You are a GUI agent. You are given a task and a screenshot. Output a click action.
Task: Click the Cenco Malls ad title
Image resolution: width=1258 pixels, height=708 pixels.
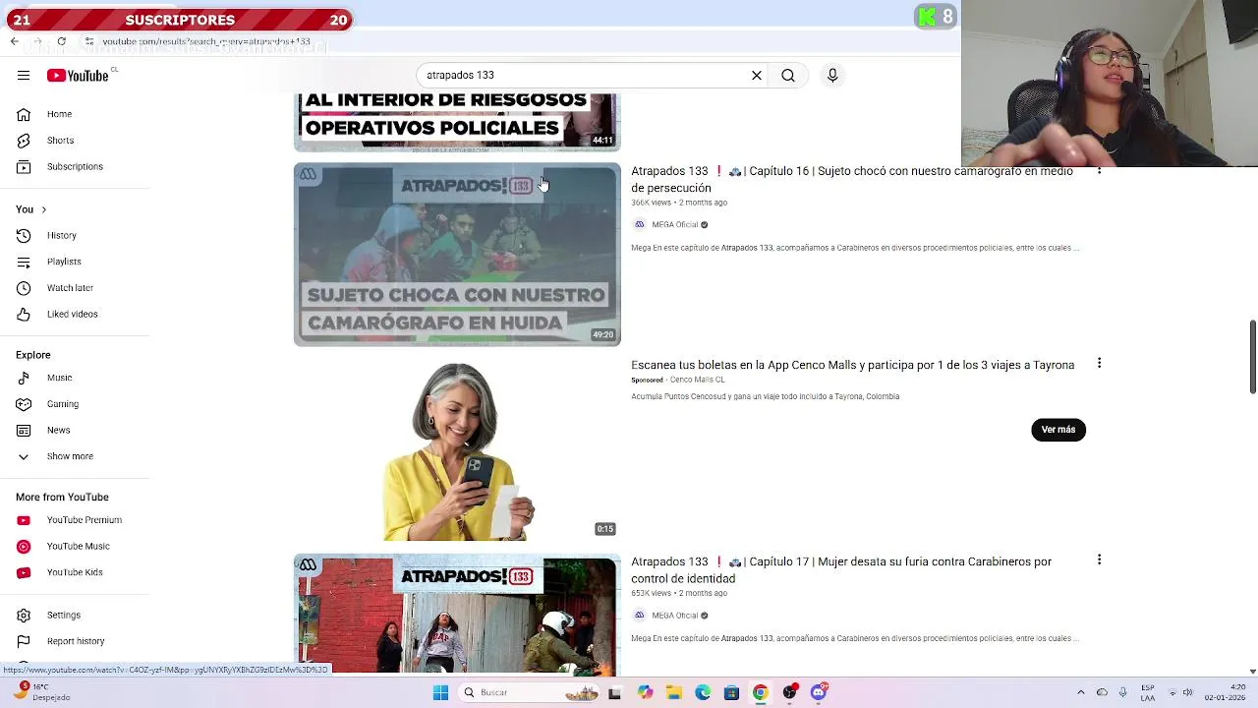pyautogui.click(x=852, y=365)
